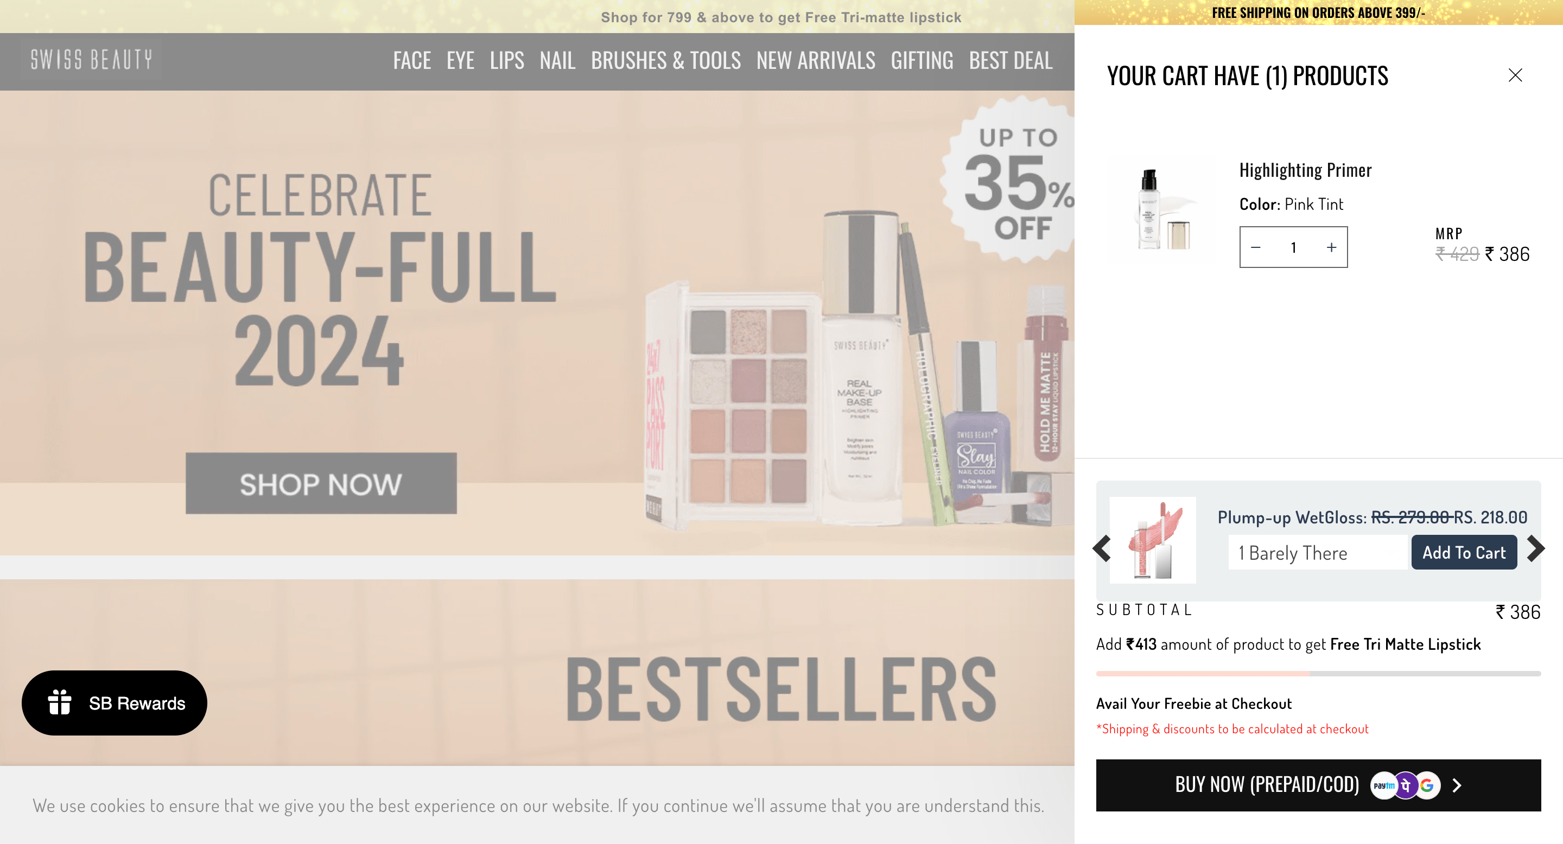Open the BEST DEAL page
Image resolution: width=1563 pixels, height=844 pixels.
(1010, 61)
